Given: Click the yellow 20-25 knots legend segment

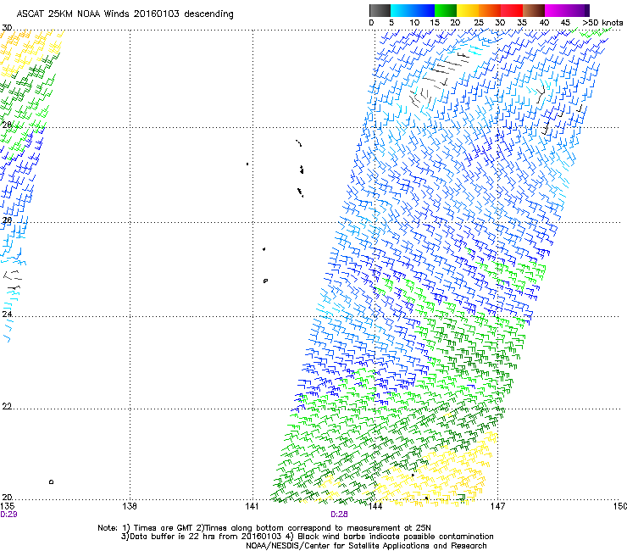Looking at the screenshot, I should point(468,10).
